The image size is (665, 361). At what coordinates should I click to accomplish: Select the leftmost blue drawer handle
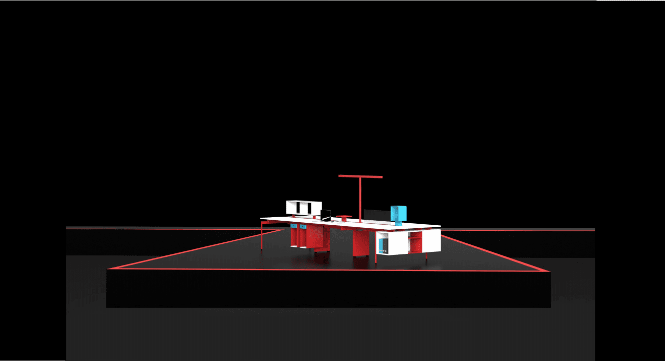(x=293, y=227)
